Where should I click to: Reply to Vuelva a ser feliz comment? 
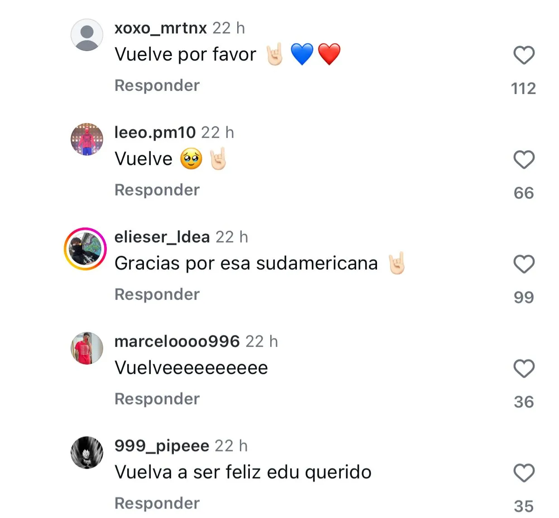[x=157, y=504]
